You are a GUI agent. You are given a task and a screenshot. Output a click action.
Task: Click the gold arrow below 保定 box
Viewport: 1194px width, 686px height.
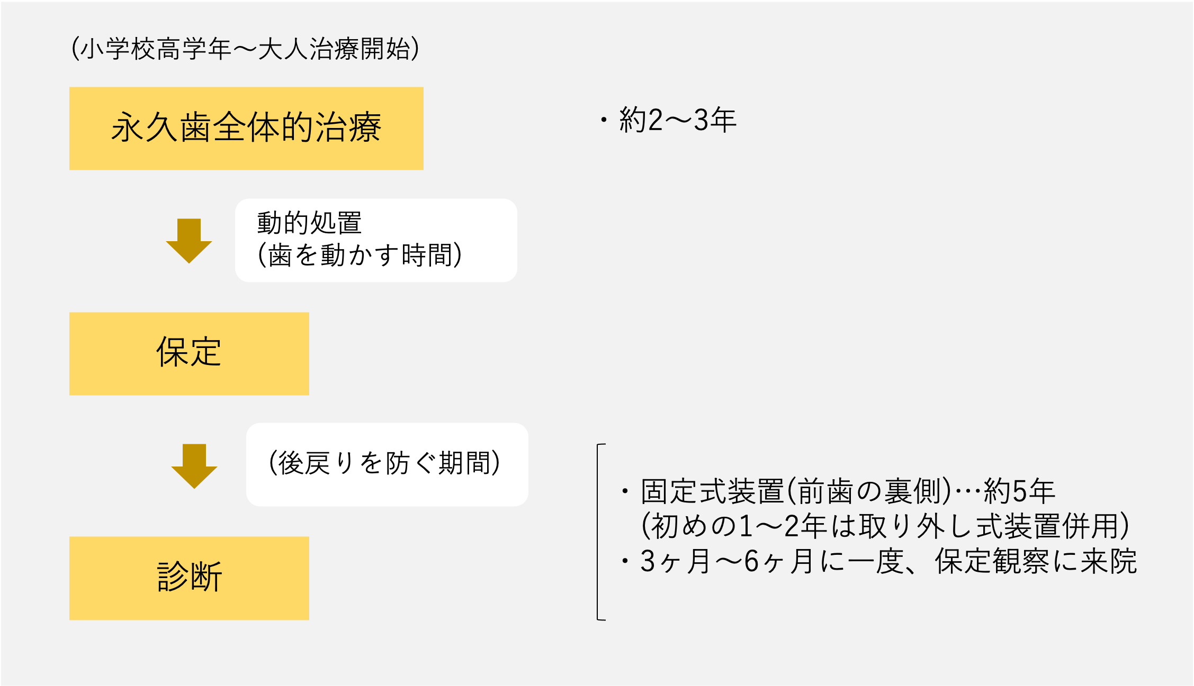(x=194, y=466)
